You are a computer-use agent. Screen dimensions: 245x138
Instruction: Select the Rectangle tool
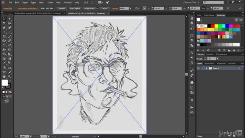pos(4,36)
